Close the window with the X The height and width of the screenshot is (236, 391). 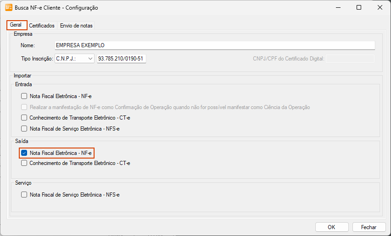[380, 7]
